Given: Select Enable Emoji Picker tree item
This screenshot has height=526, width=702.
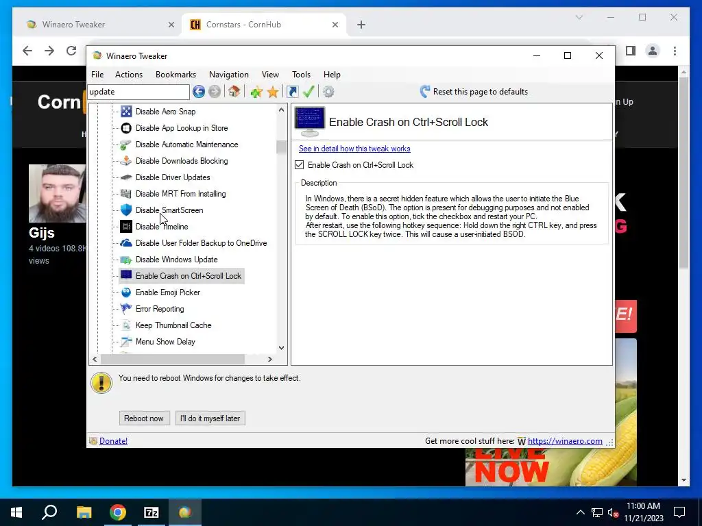Looking at the screenshot, I should (x=168, y=292).
